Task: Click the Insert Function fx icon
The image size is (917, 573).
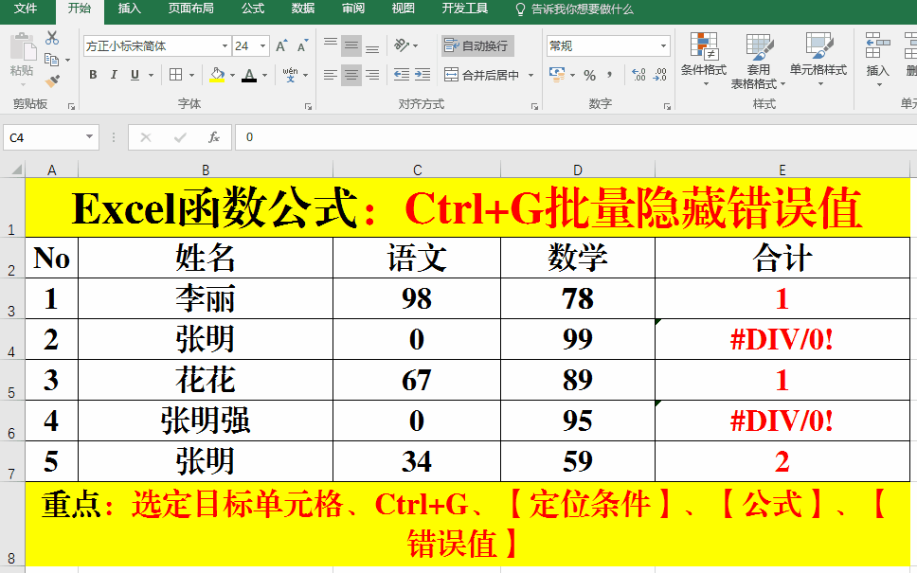Action: (x=214, y=137)
